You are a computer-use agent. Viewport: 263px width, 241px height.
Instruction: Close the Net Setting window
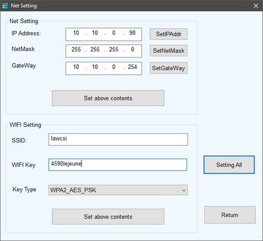pos(256,6)
